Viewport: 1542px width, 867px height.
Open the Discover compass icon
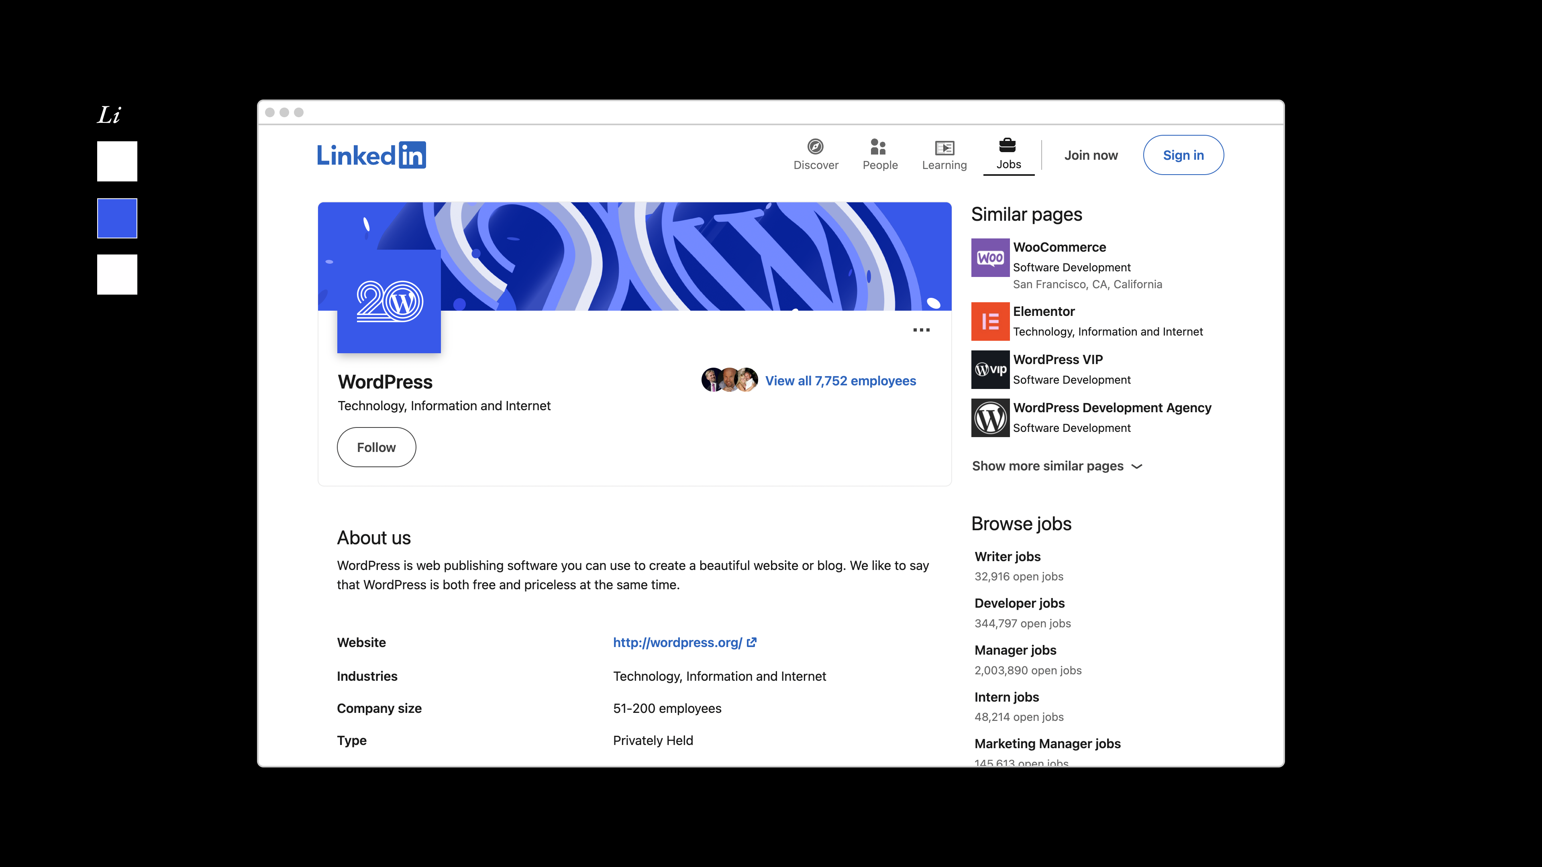(815, 147)
